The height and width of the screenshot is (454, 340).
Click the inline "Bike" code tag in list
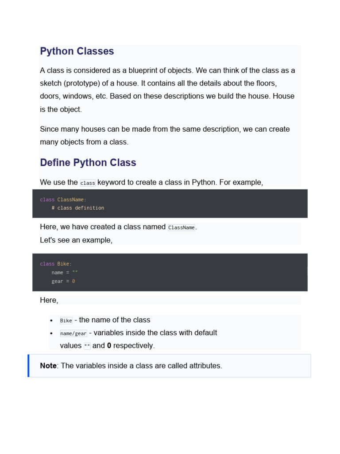click(x=66, y=321)
